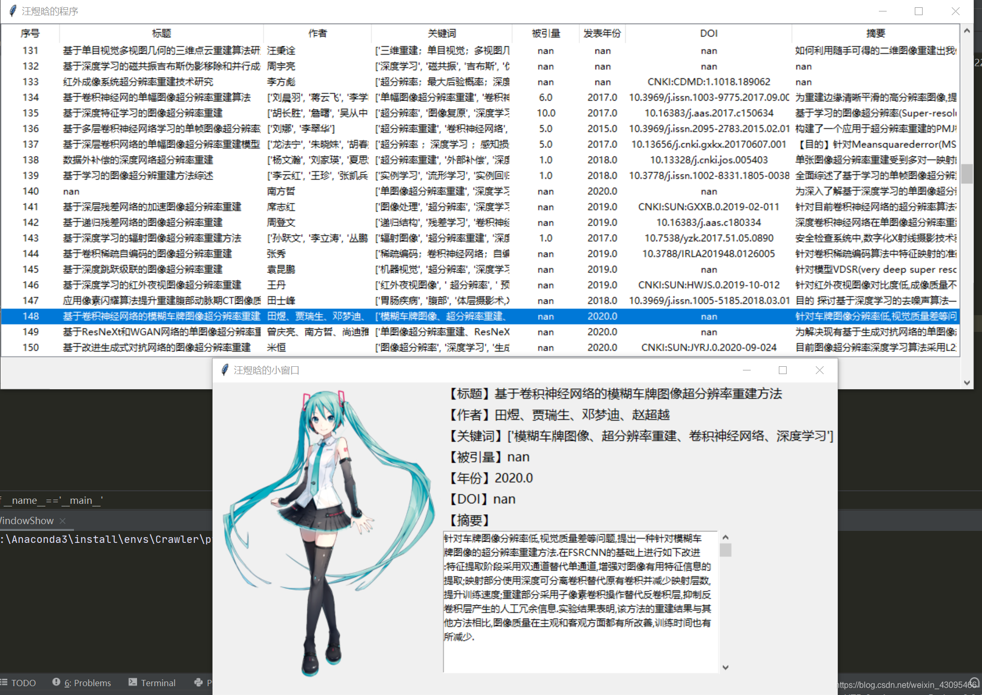Click DOI cell 10.16383/j.aas.2017.c150634
Viewport: 982px width, 695px height.
click(708, 113)
